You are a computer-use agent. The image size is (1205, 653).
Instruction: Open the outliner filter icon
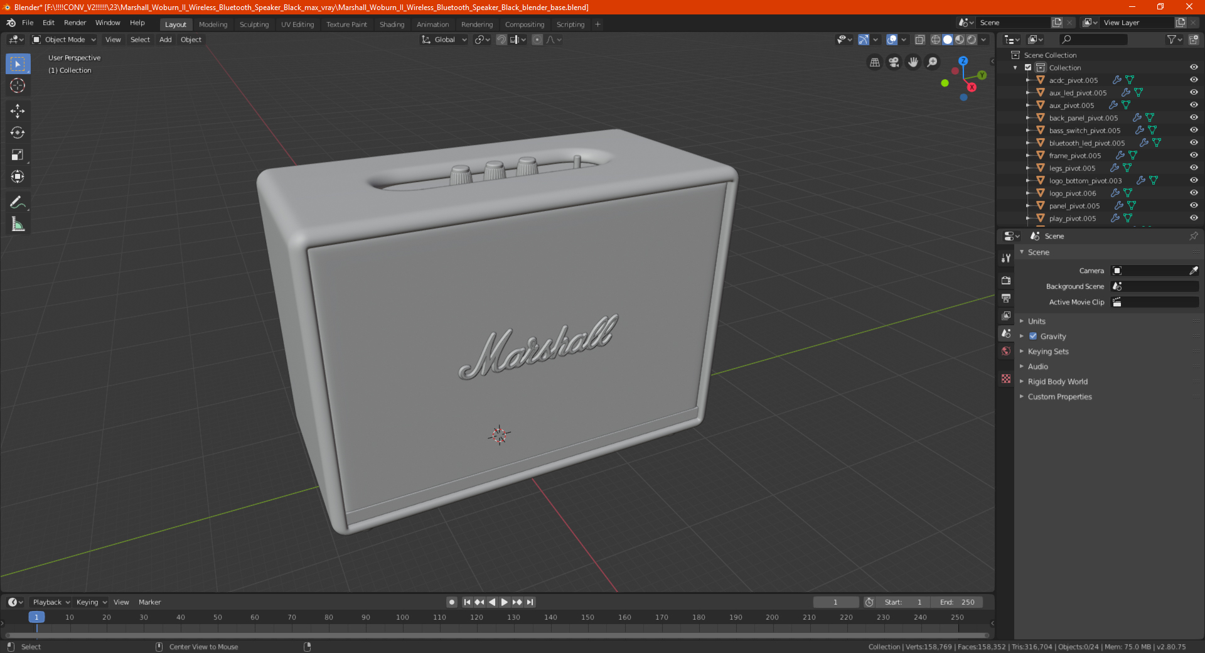(x=1174, y=40)
